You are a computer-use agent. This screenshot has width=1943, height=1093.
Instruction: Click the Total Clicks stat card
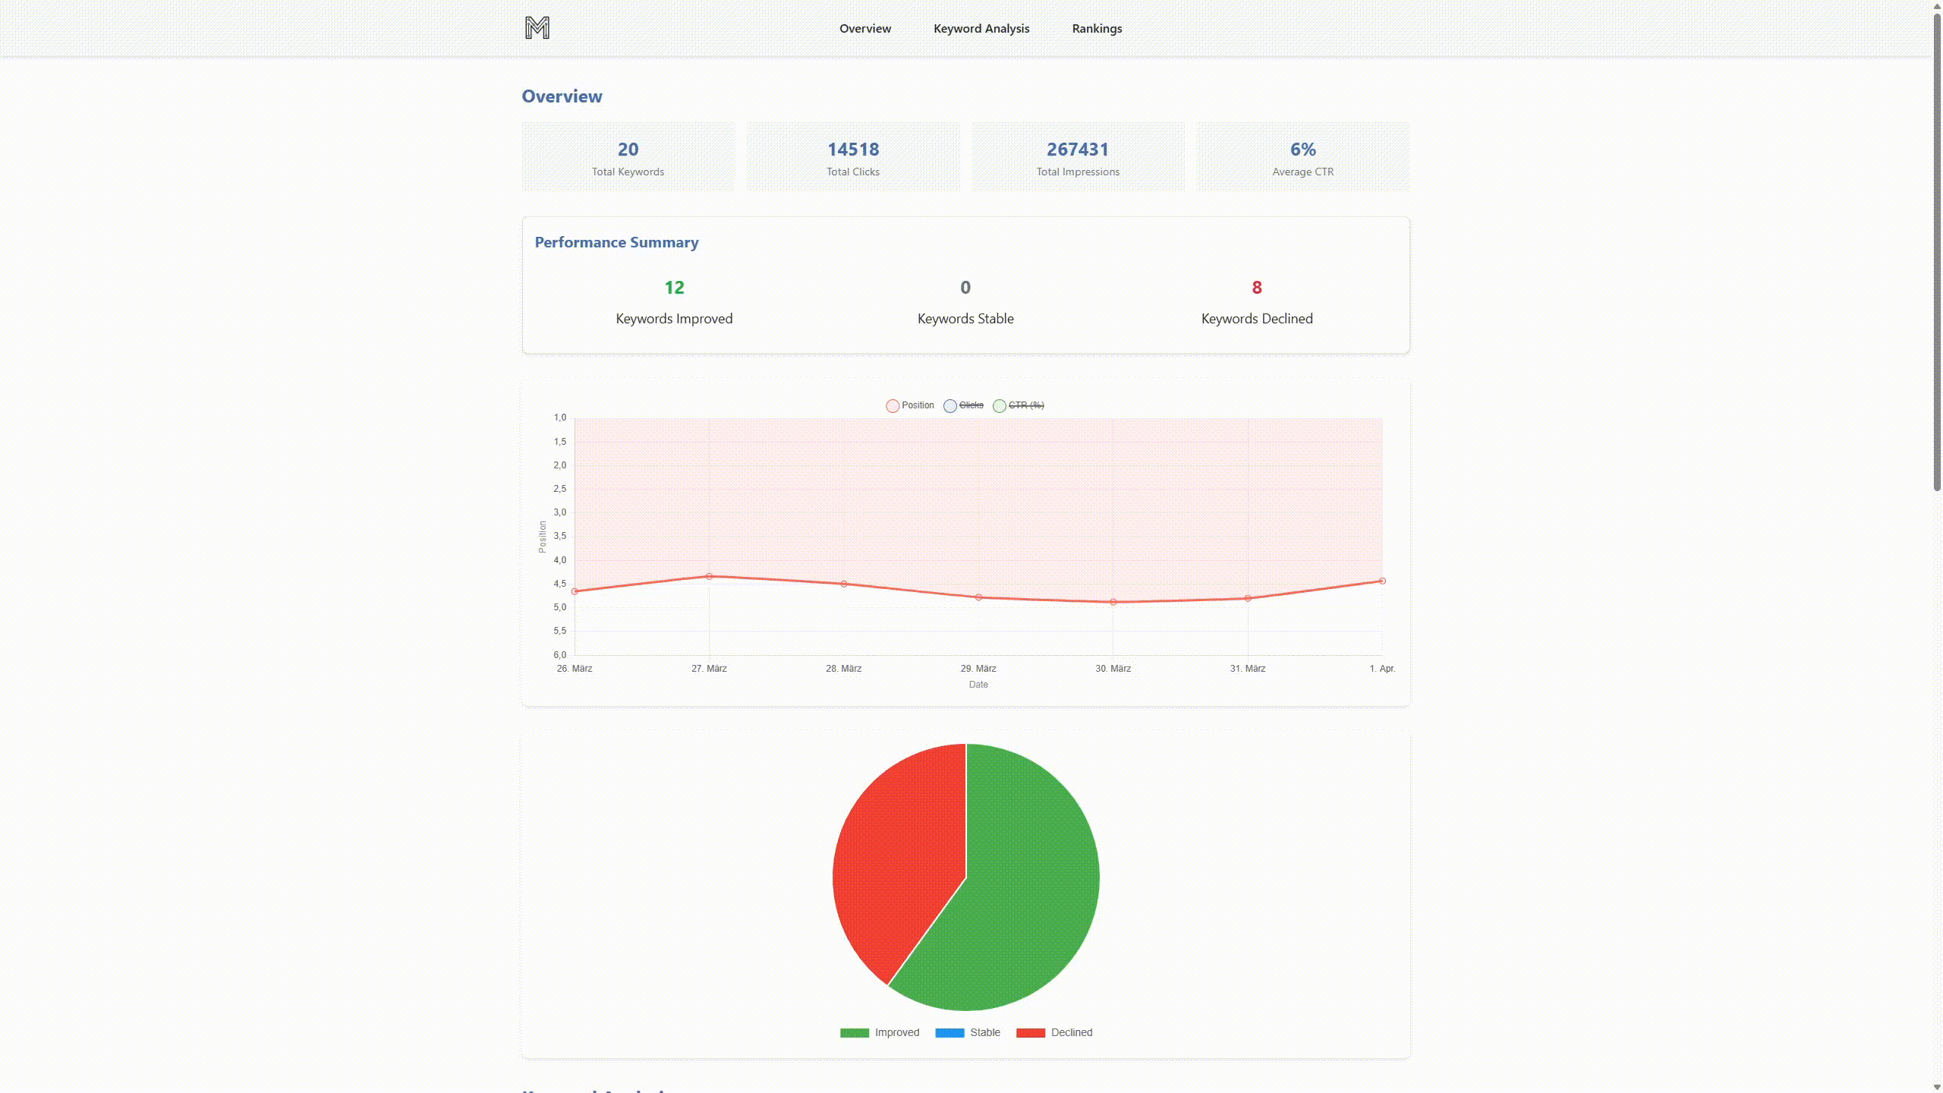pyautogui.click(x=852, y=157)
